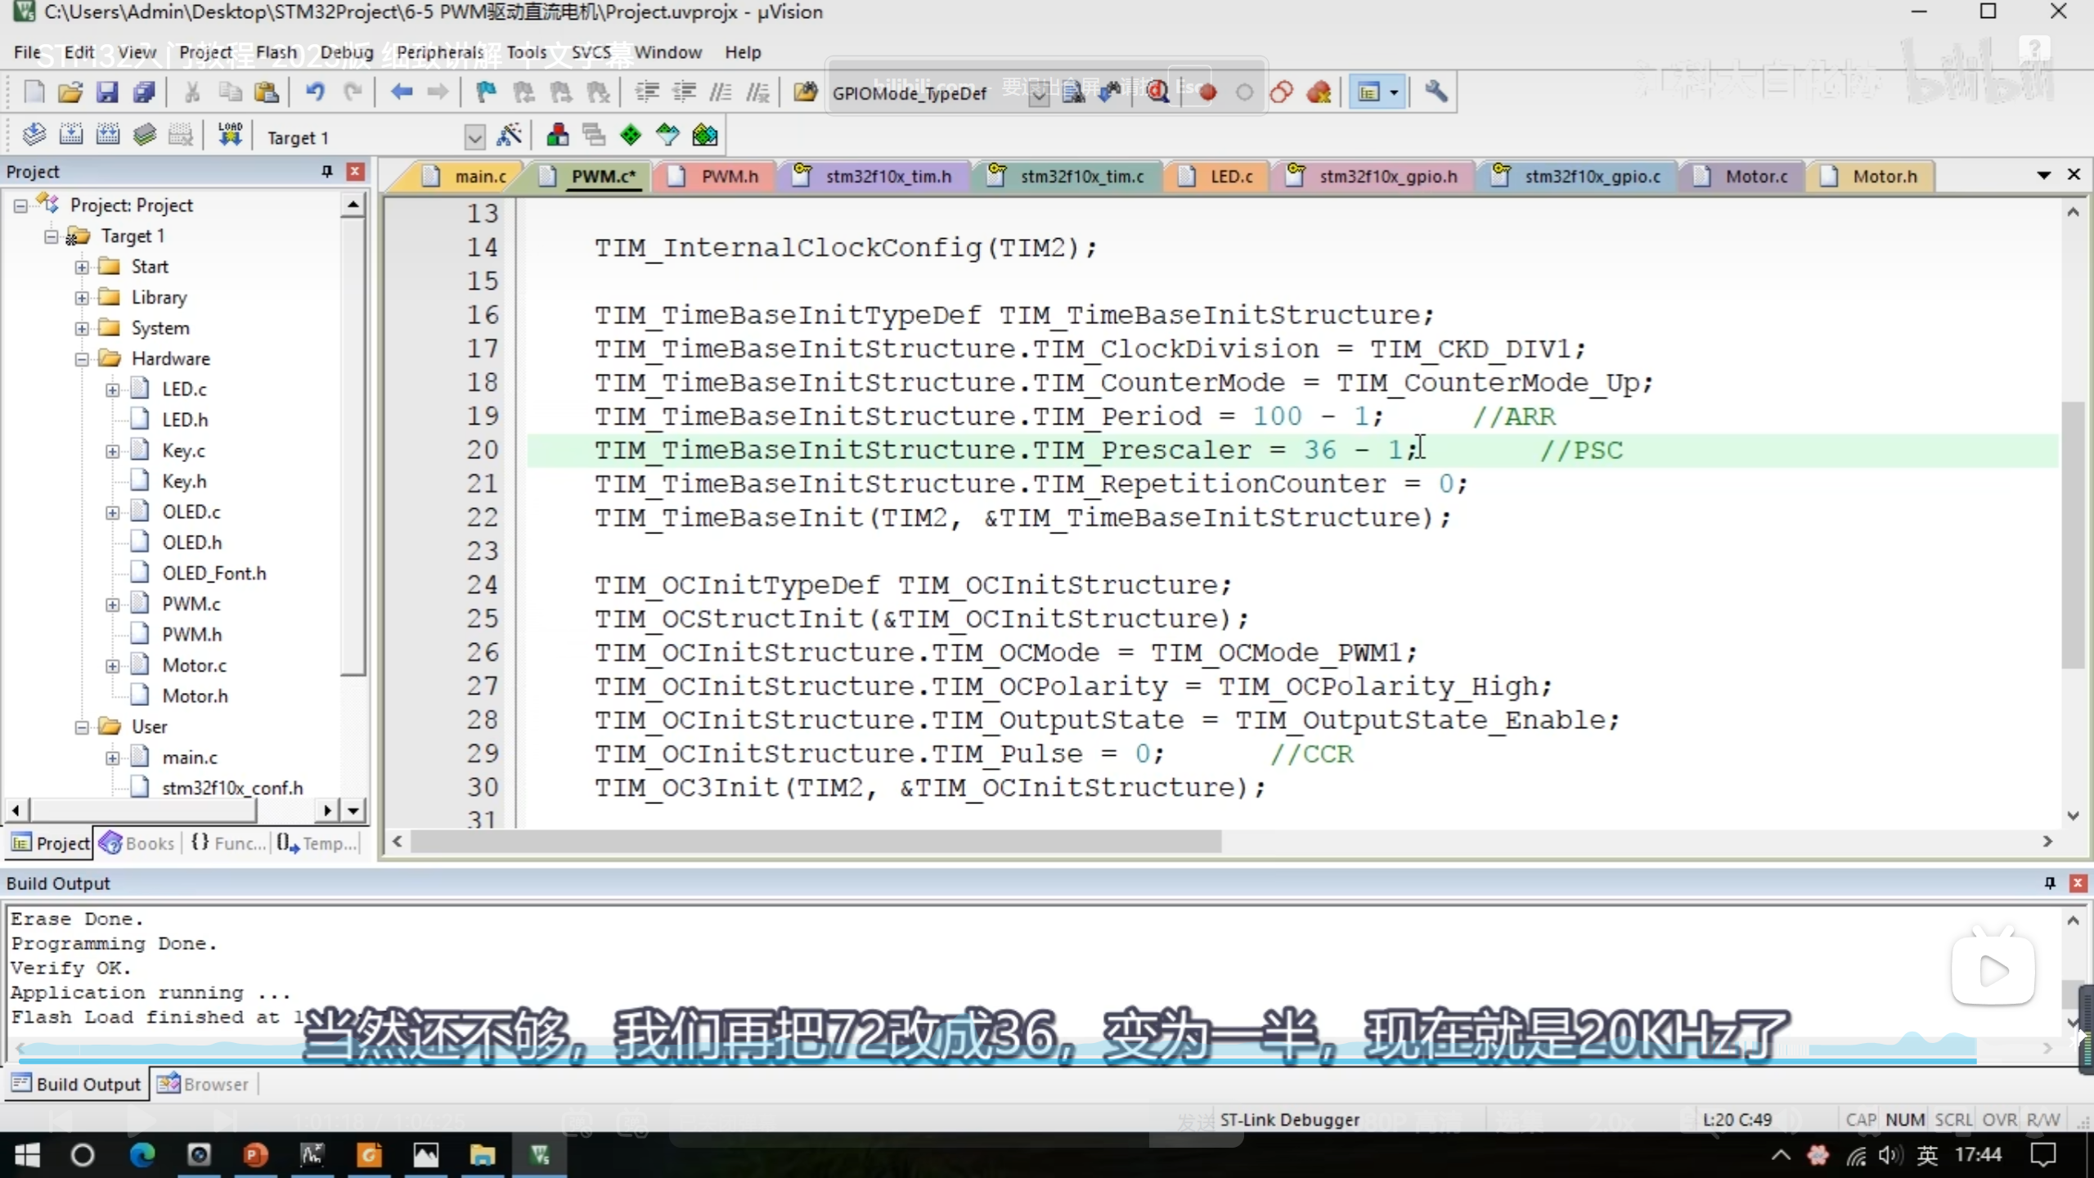Click the Open file folder icon

tap(70, 92)
